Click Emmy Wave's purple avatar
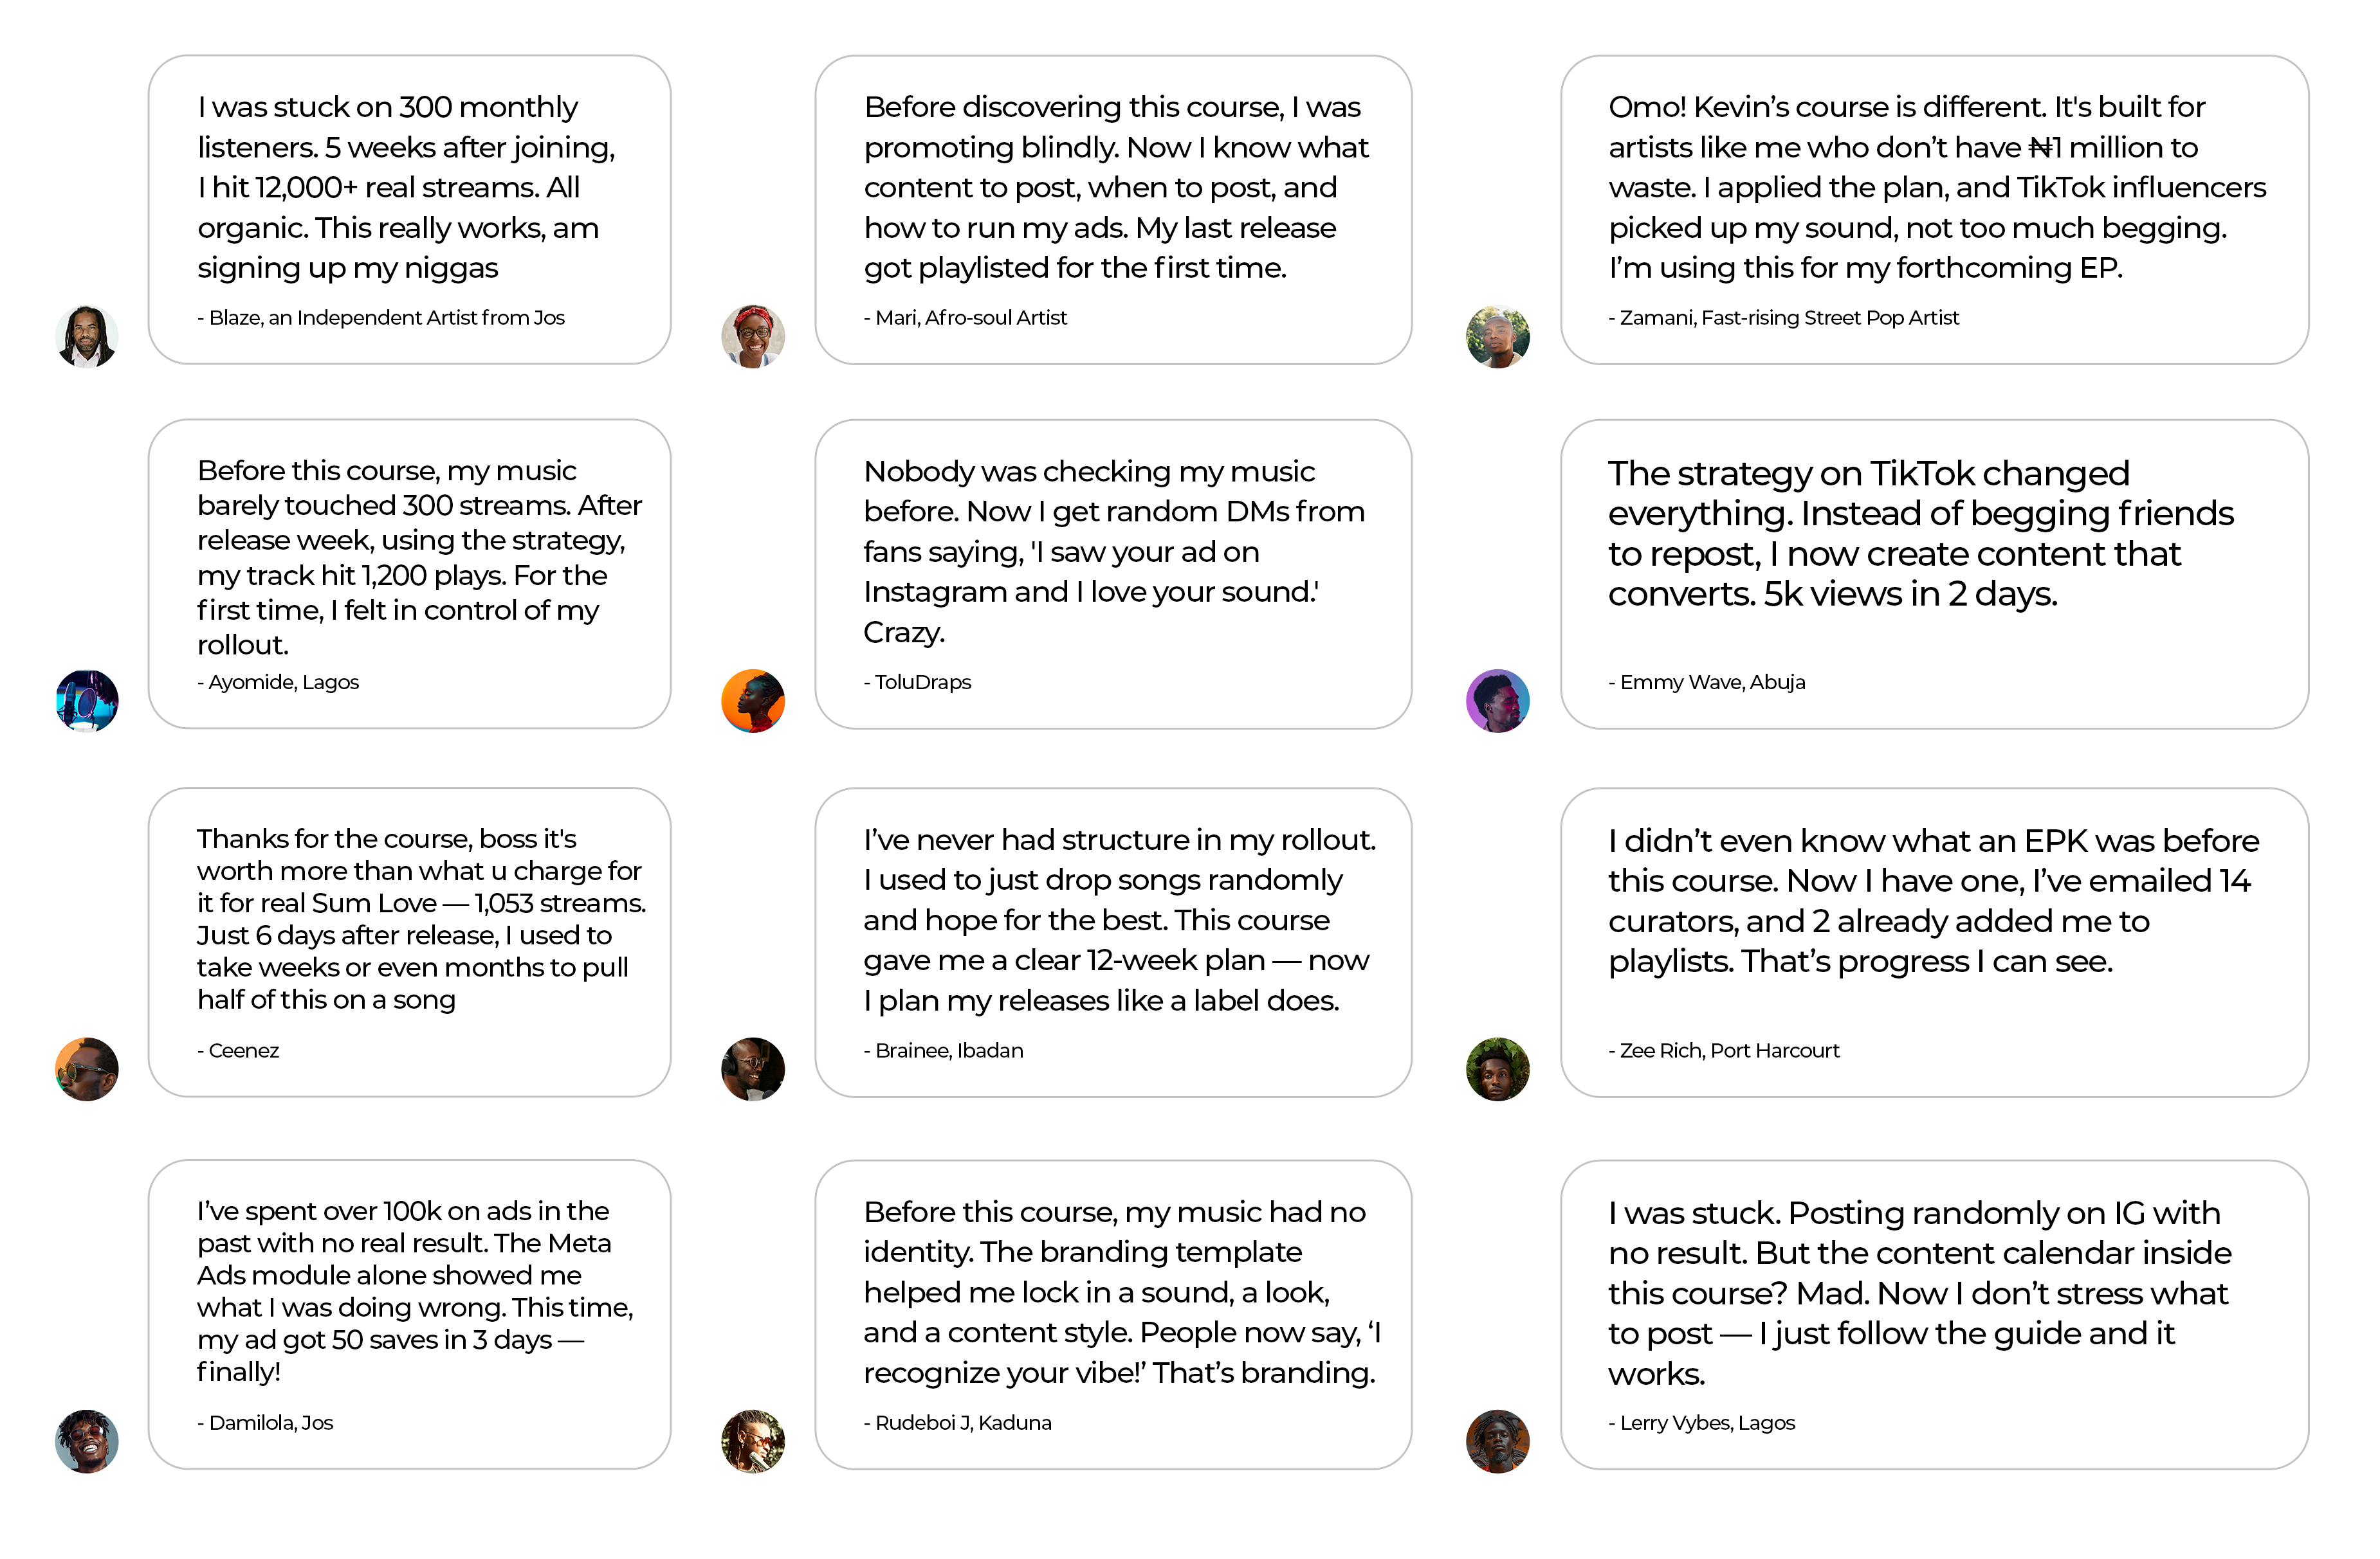The height and width of the screenshot is (1559, 2380). [x=1497, y=701]
